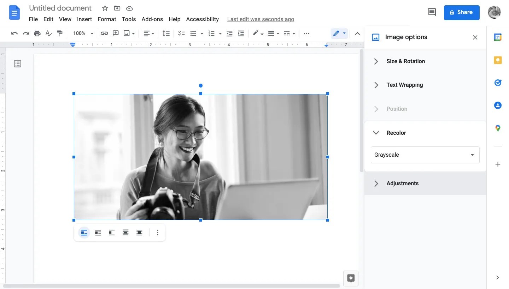Select the Wrap text option below the image
Image resolution: width=509 pixels, height=289 pixels.
point(98,233)
